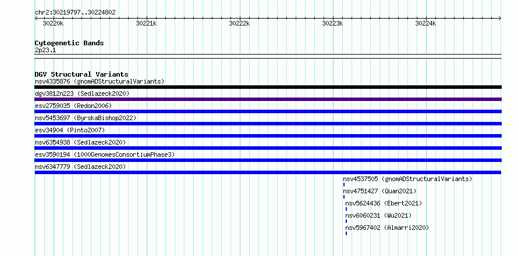Open dgv3812n223 (Sedlazeck2020) variant label
Screen dimensions: 518x256
pyautogui.click(x=82, y=93)
